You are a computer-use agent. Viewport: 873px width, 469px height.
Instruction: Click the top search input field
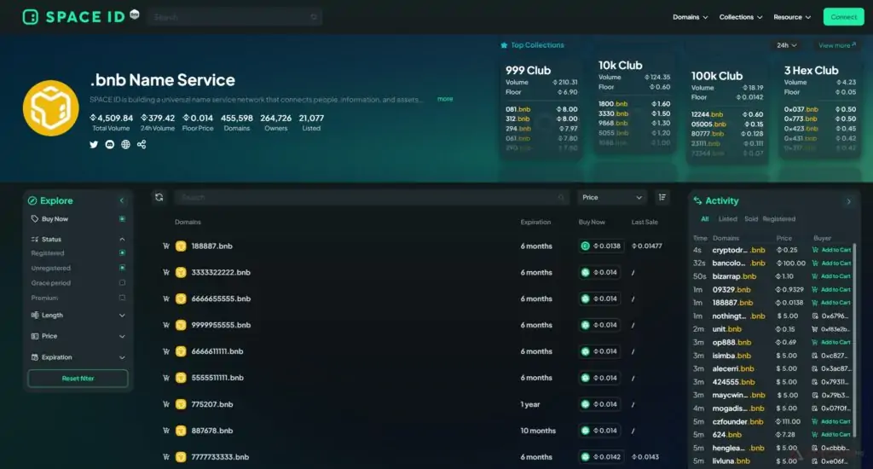[235, 17]
